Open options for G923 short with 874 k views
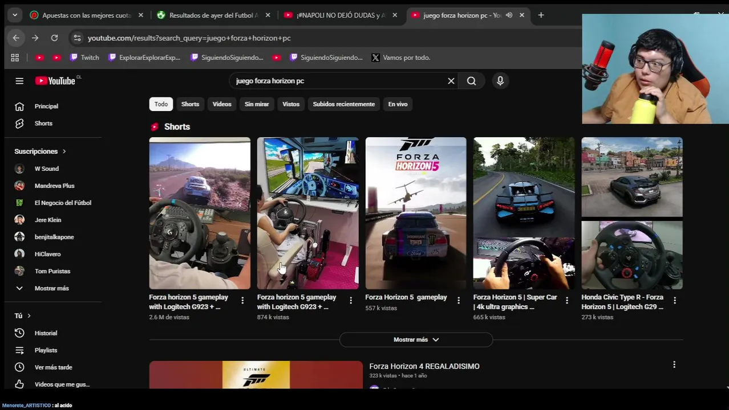This screenshot has width=729, height=410. [x=351, y=300]
